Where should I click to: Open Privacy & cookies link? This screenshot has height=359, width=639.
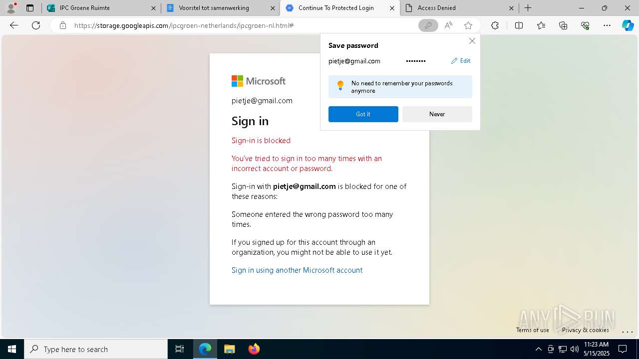(x=585, y=330)
